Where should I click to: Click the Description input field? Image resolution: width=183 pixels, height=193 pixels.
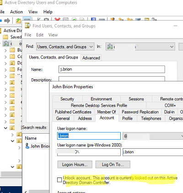click(112, 79)
